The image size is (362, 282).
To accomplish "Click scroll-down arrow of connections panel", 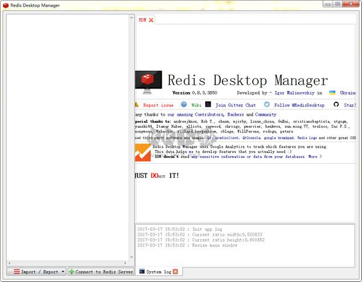I will click(x=132, y=257).
